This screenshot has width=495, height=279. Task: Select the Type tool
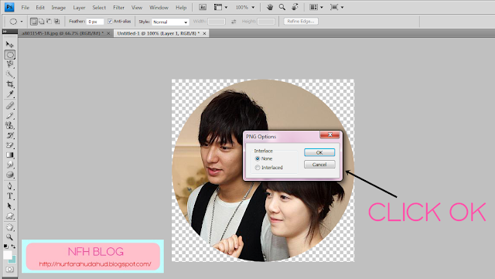(x=10, y=196)
